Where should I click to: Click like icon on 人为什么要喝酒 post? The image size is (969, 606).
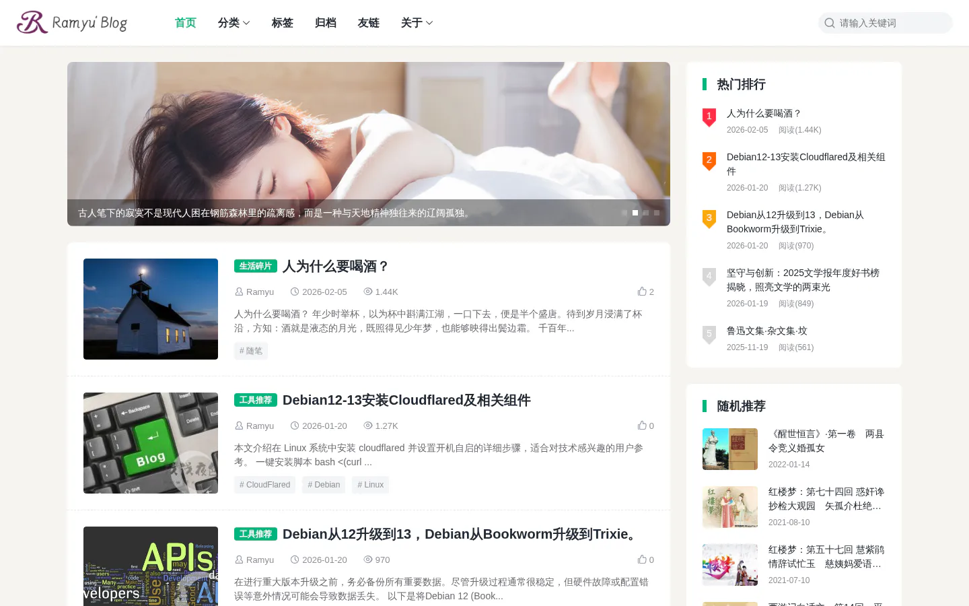pyautogui.click(x=642, y=292)
